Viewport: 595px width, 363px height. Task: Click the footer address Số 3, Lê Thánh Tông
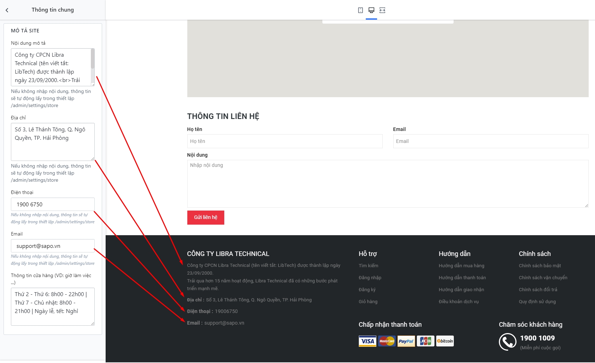tap(259, 300)
